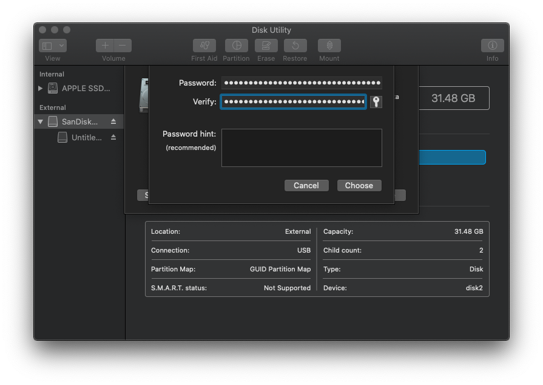Click the remove Volume icon
This screenshot has height=385, width=543.
[x=123, y=45]
